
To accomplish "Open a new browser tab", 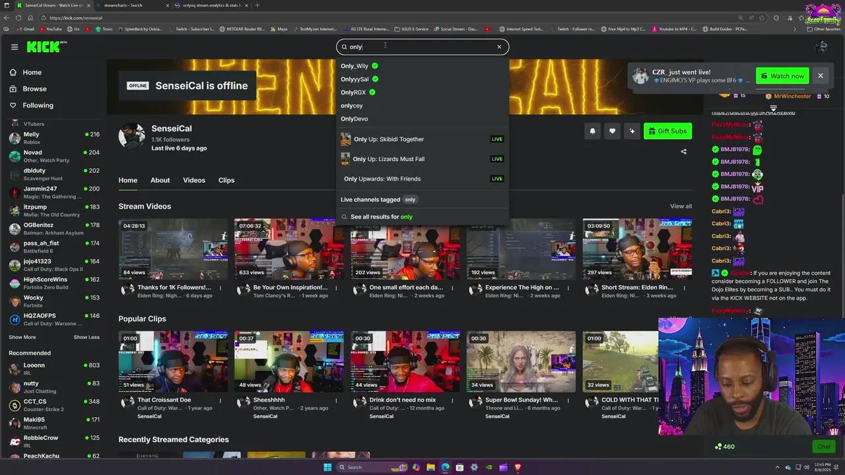I will (257, 5).
